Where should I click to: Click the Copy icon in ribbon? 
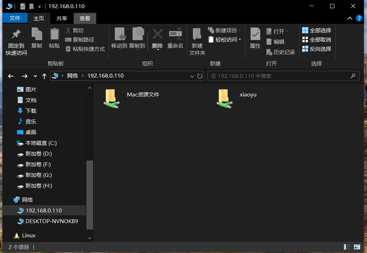[x=37, y=35]
